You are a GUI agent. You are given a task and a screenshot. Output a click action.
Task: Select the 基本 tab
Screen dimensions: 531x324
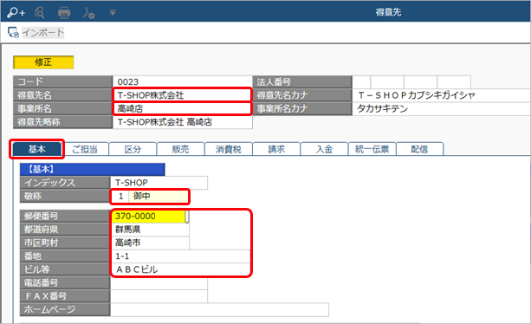click(x=37, y=149)
